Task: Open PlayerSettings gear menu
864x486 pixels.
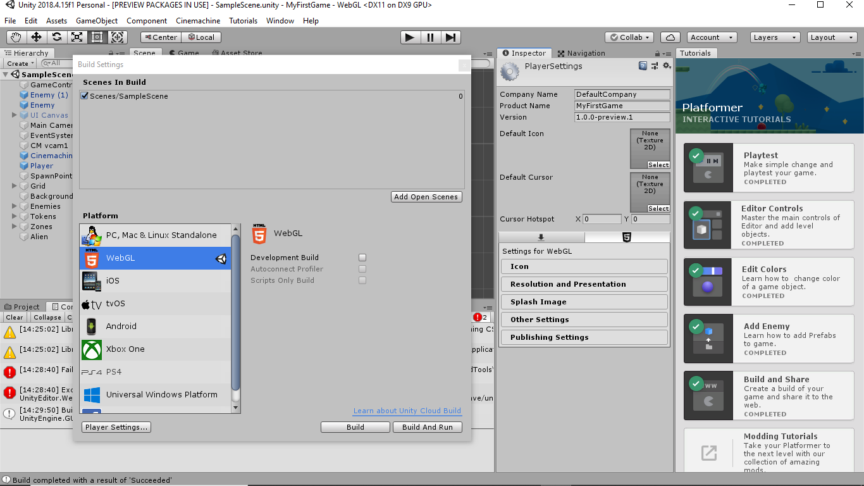Action: [666, 65]
